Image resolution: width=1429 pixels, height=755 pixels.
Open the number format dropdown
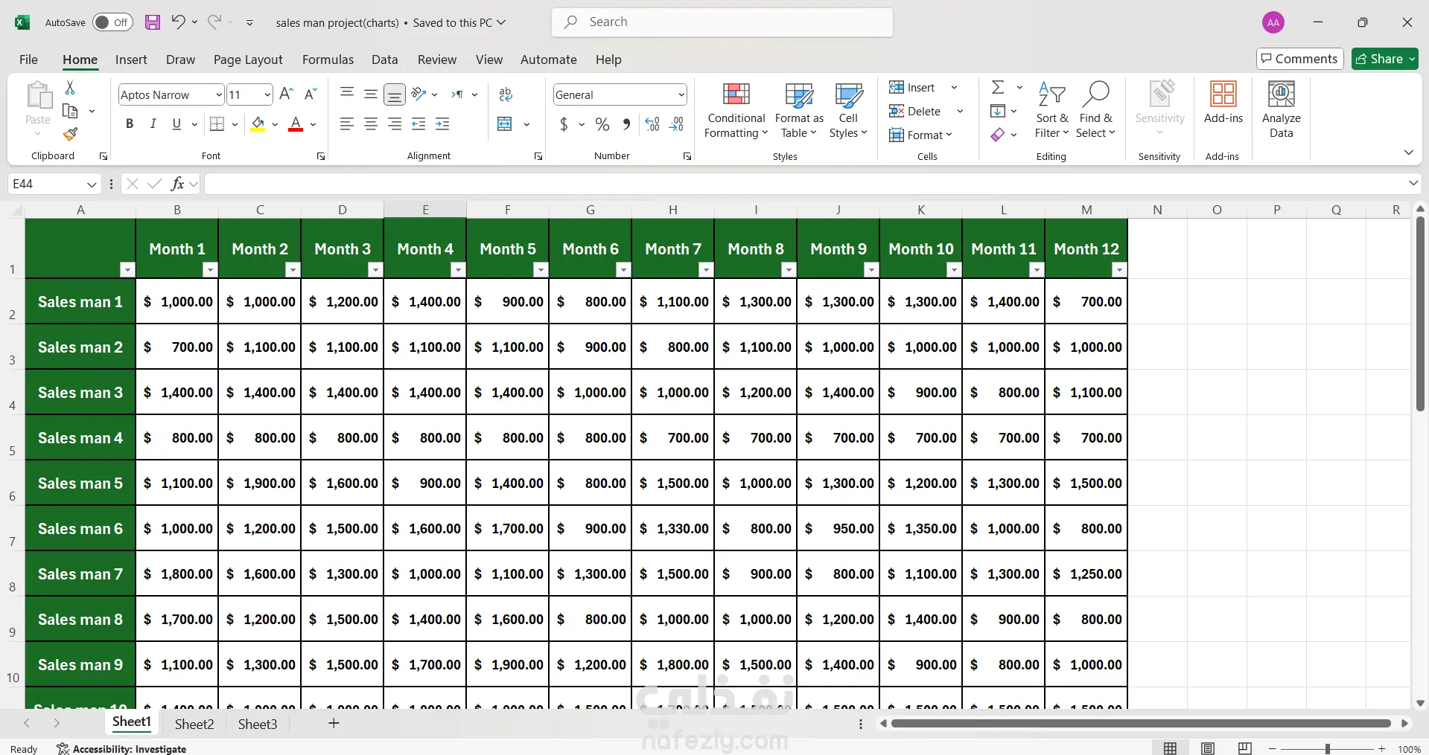[x=681, y=94]
